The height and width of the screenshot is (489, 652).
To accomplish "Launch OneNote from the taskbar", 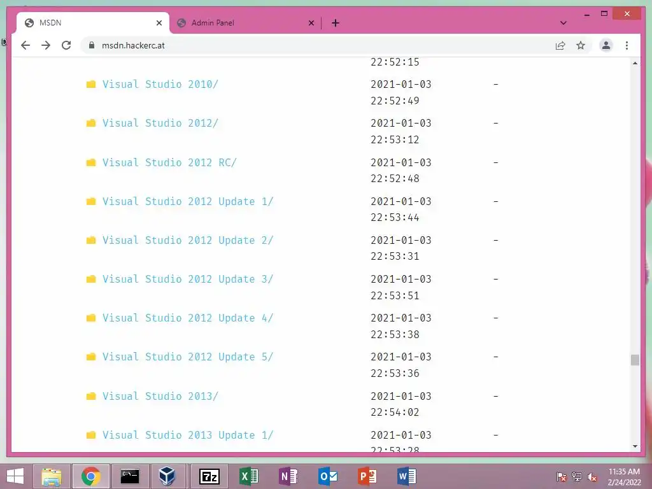I will tap(288, 476).
